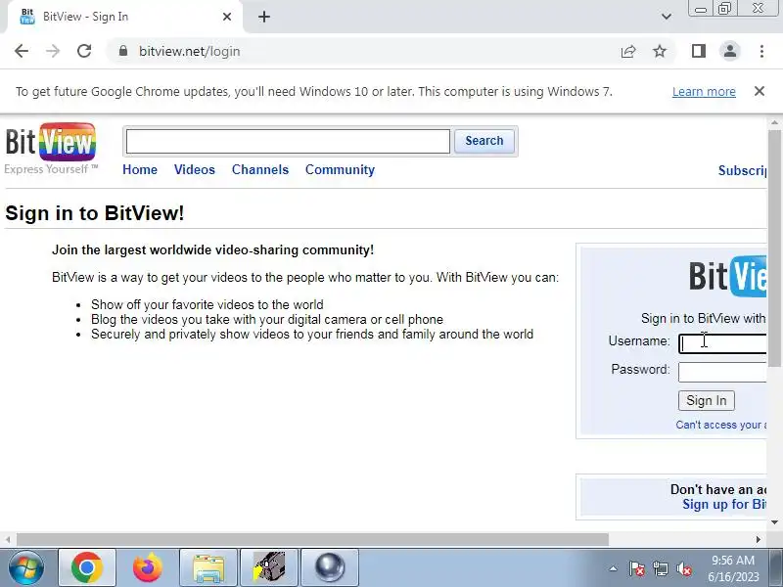Screen dimensions: 783x587
Task: Close the BitView - Sign In tab
Action: pyautogui.click(x=227, y=17)
